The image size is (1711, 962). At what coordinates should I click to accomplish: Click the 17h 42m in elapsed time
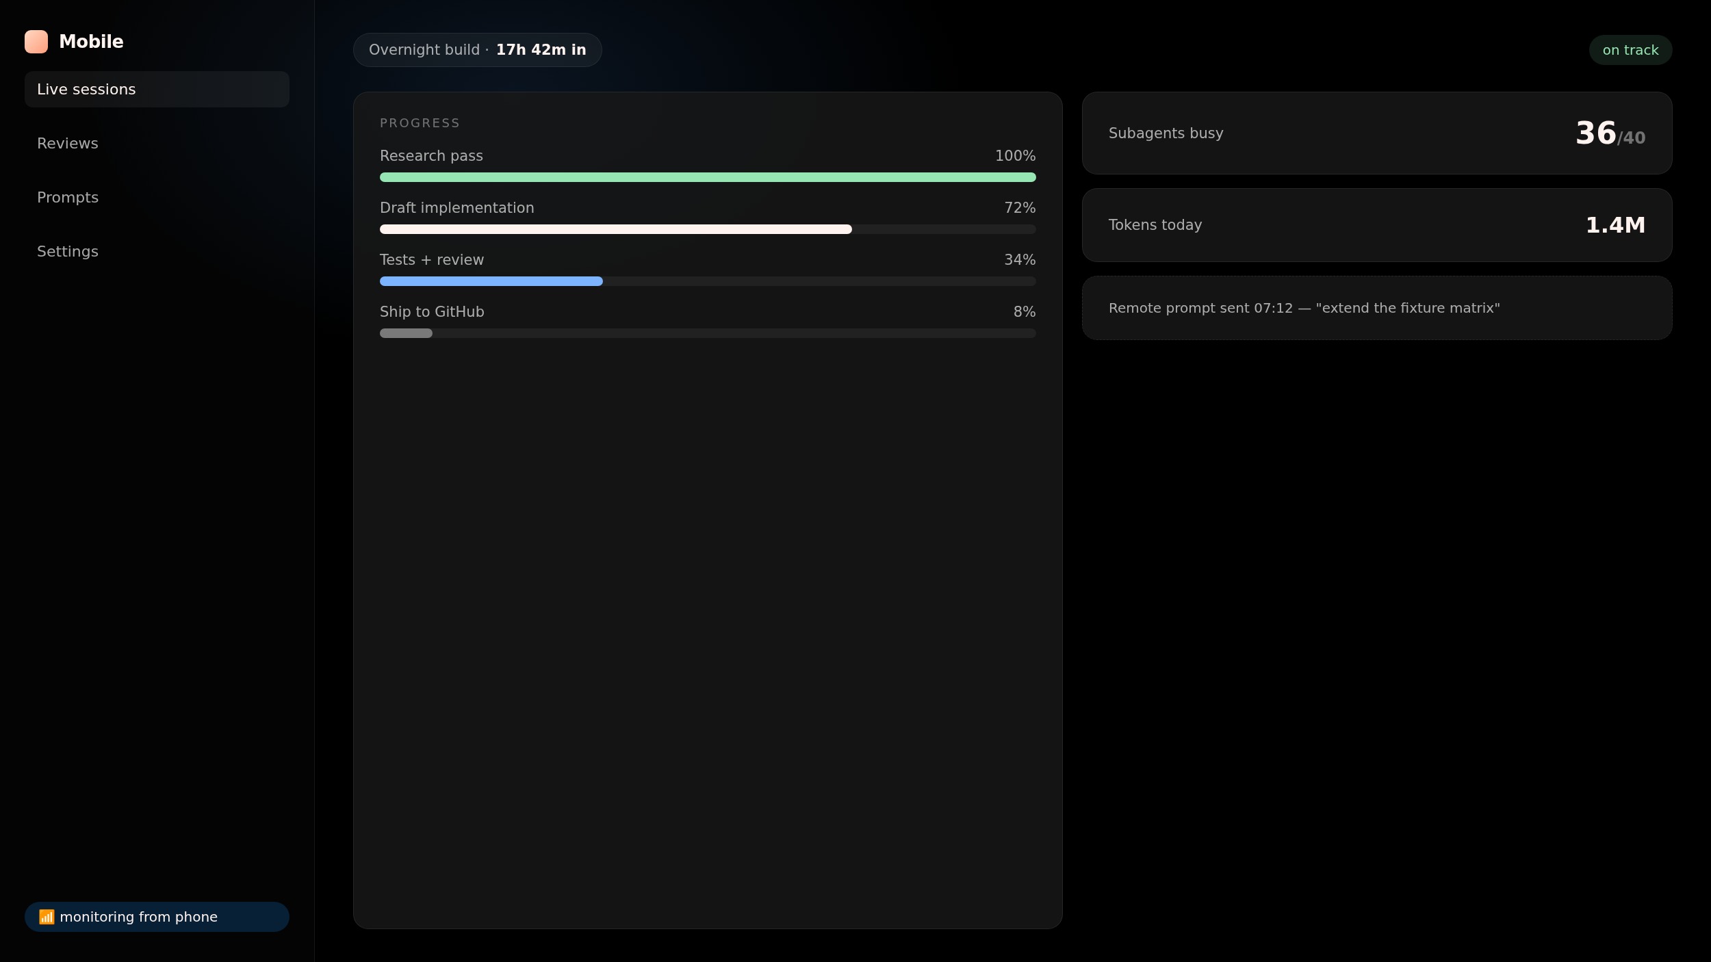[x=541, y=50]
